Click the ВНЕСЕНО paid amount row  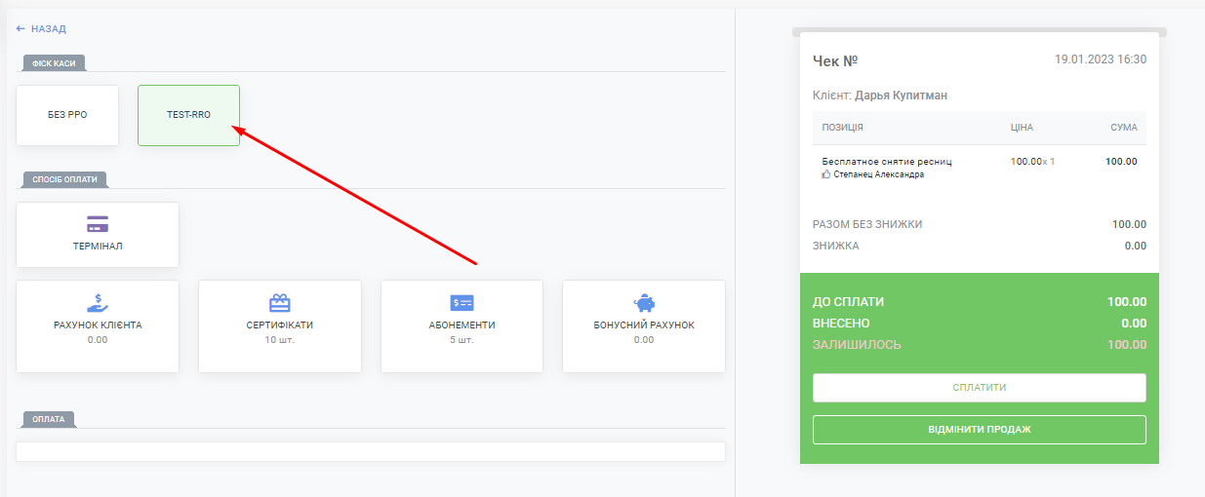coord(980,324)
